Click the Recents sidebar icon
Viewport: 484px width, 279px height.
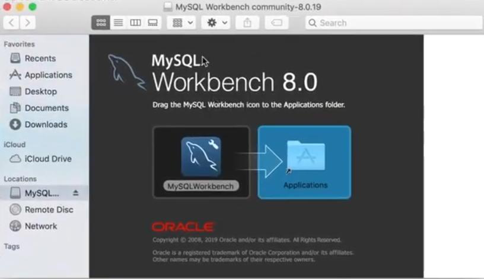(15, 58)
